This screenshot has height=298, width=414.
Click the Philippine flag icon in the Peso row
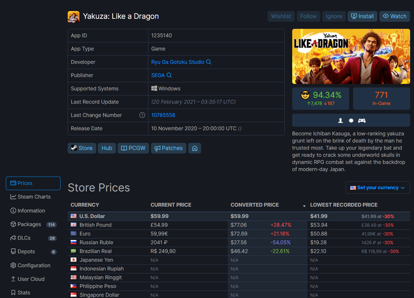click(74, 286)
